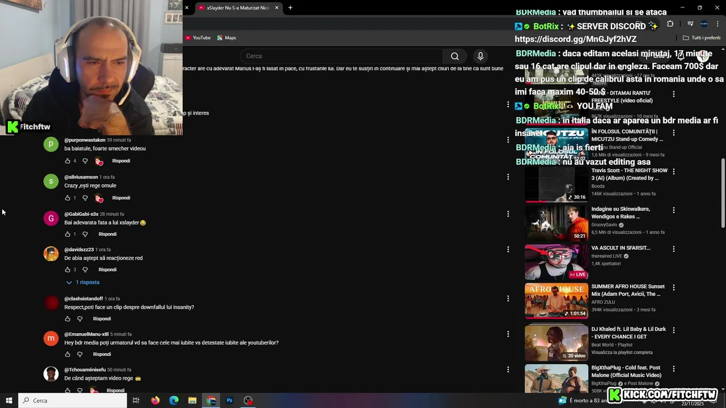Reply to the @GabiGabi-s3x comment
The width and height of the screenshot is (726, 408).
pos(107,234)
